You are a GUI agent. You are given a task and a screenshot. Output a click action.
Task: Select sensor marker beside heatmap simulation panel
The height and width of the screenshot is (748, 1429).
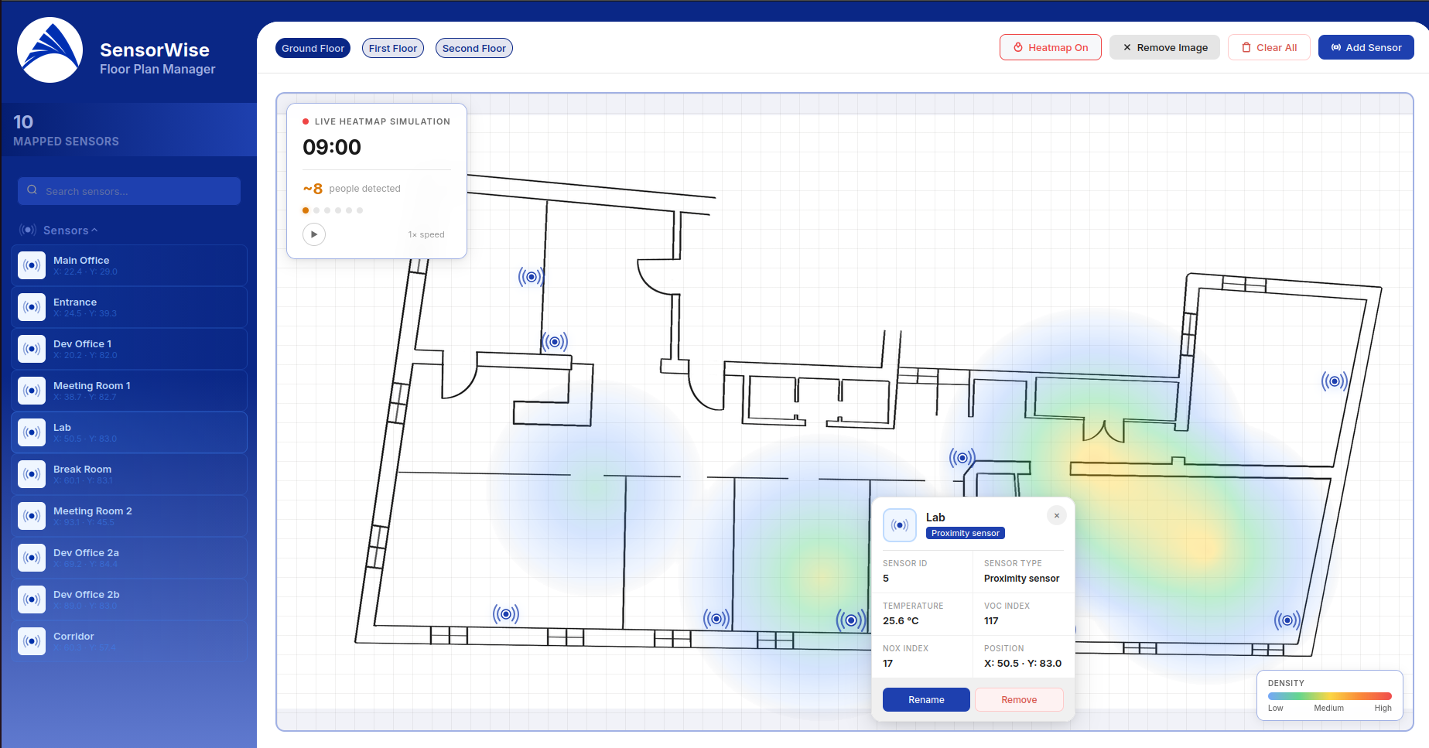(x=531, y=276)
